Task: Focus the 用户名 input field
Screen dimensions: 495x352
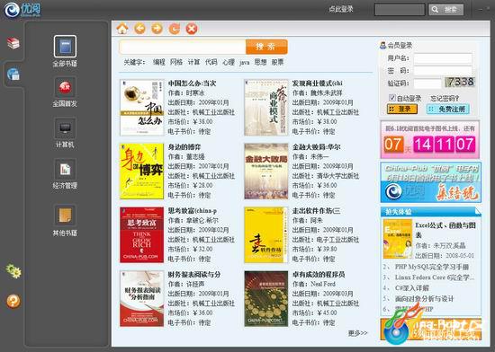Action: (443, 58)
